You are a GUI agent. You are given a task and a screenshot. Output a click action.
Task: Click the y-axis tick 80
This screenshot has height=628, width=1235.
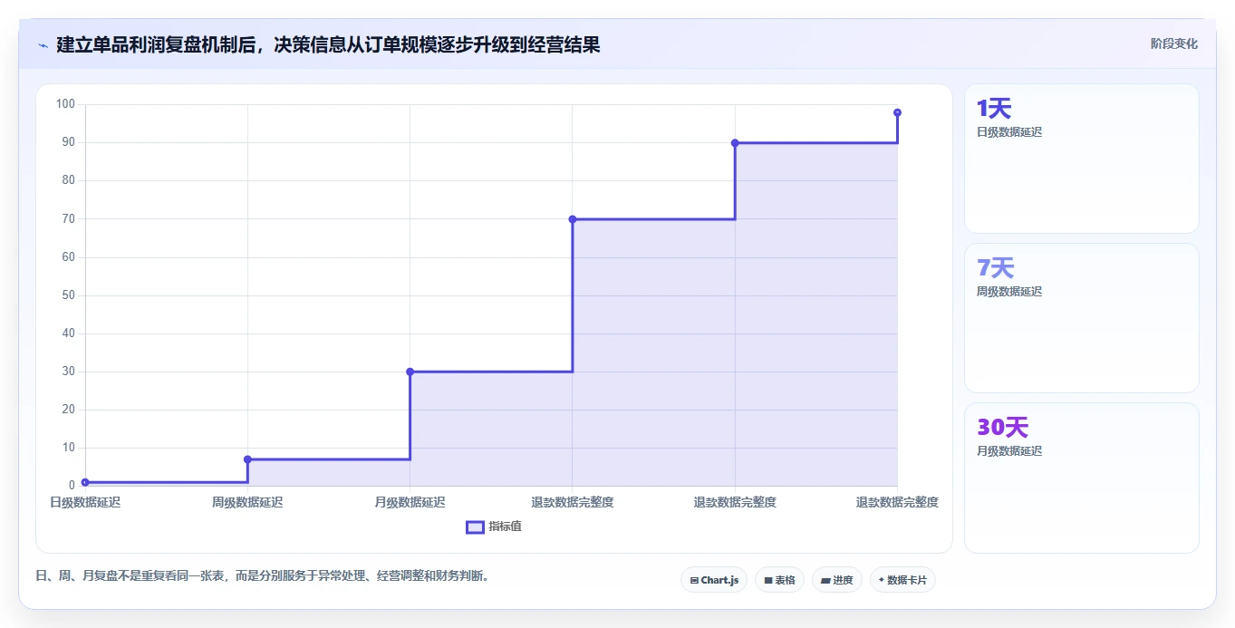coord(68,180)
